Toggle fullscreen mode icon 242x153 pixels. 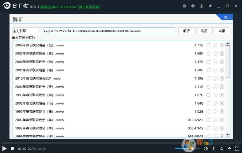pyautogui.click(x=237, y=148)
